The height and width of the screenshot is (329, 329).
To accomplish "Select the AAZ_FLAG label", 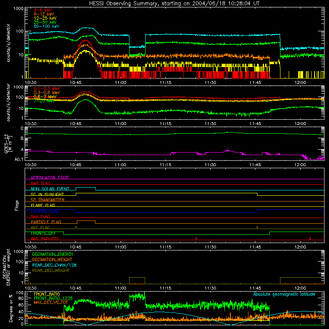I will [40, 227].
